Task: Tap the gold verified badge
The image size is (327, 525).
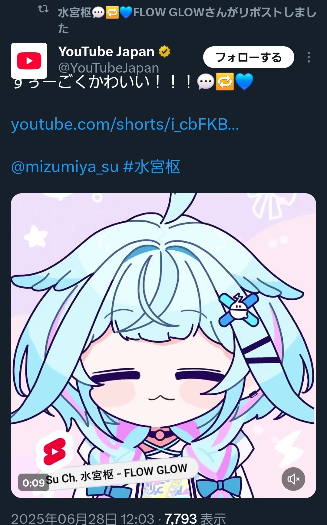Action: (x=164, y=51)
